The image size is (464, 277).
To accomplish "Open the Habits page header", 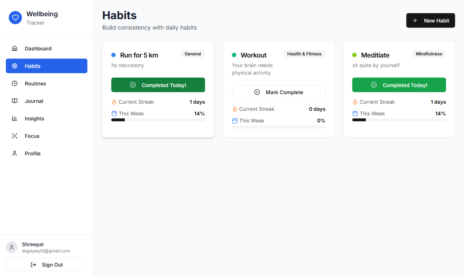I will (x=119, y=15).
